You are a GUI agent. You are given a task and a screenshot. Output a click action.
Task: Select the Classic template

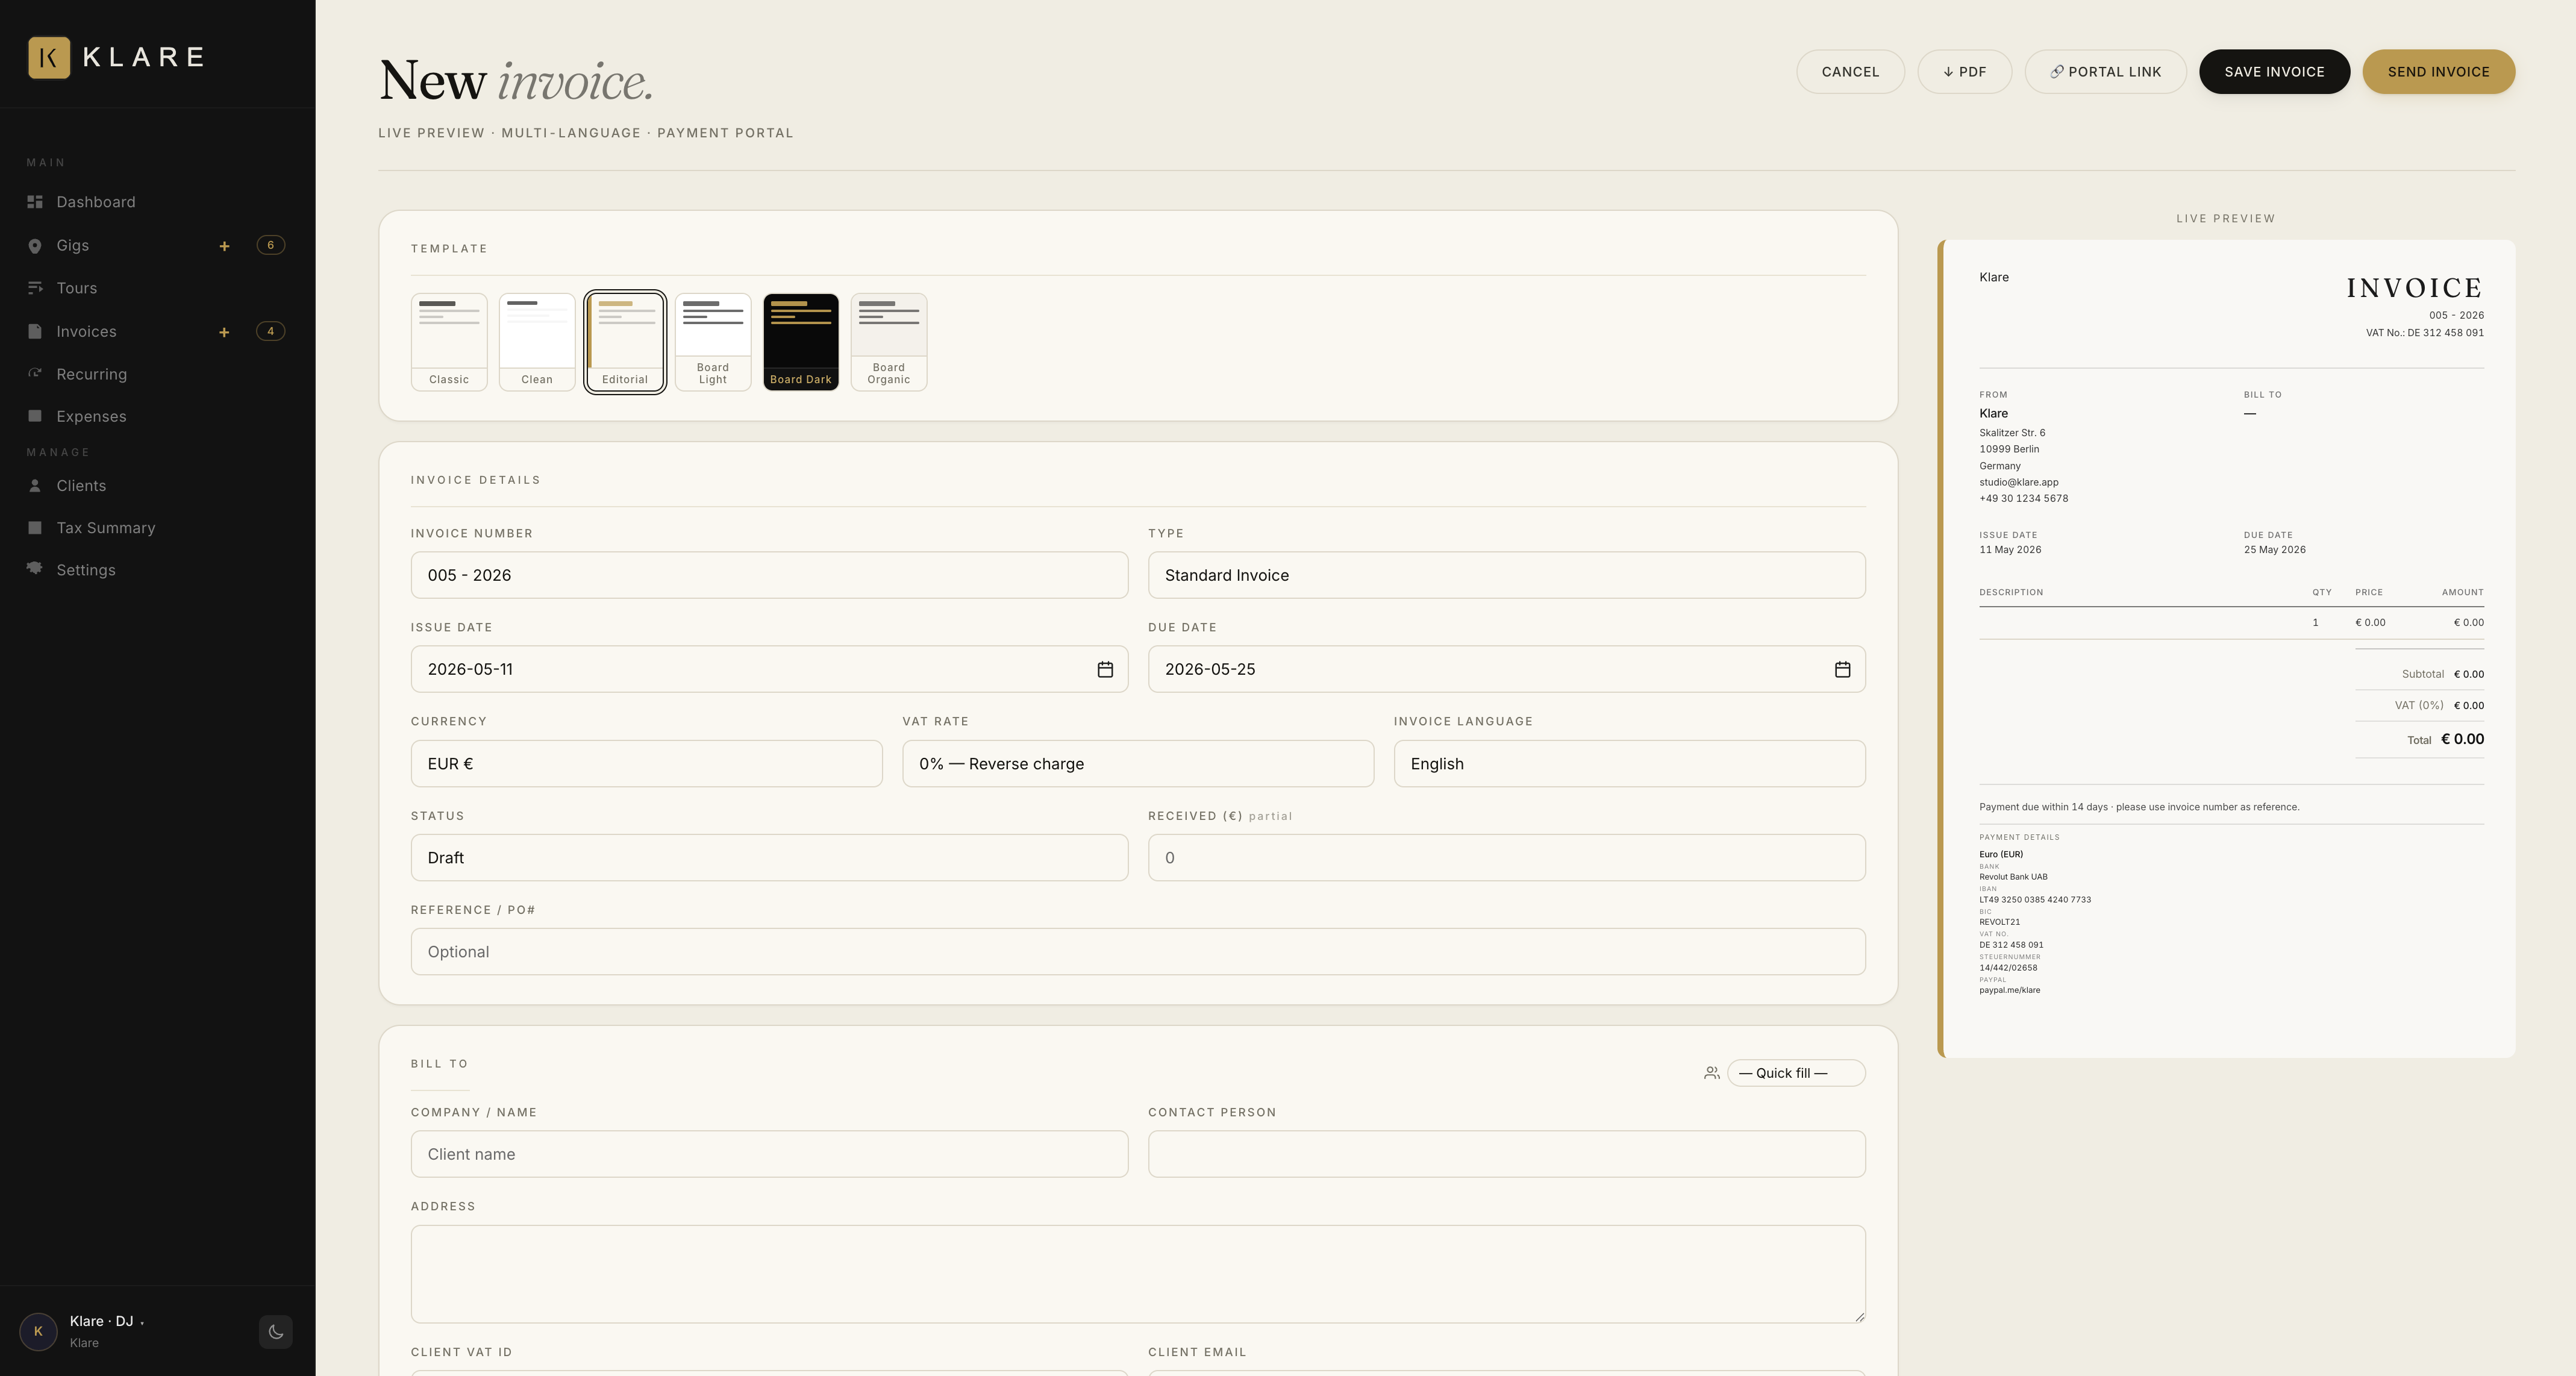449,342
